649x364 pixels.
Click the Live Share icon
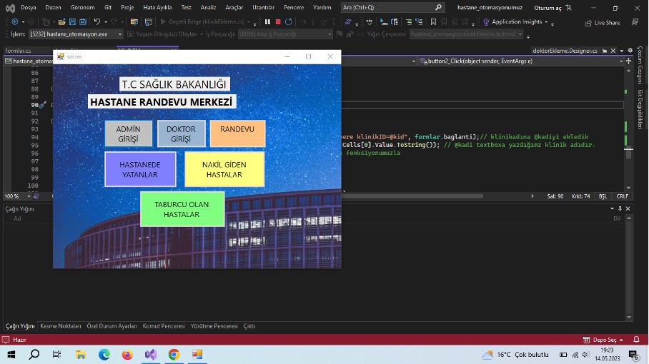click(x=588, y=23)
